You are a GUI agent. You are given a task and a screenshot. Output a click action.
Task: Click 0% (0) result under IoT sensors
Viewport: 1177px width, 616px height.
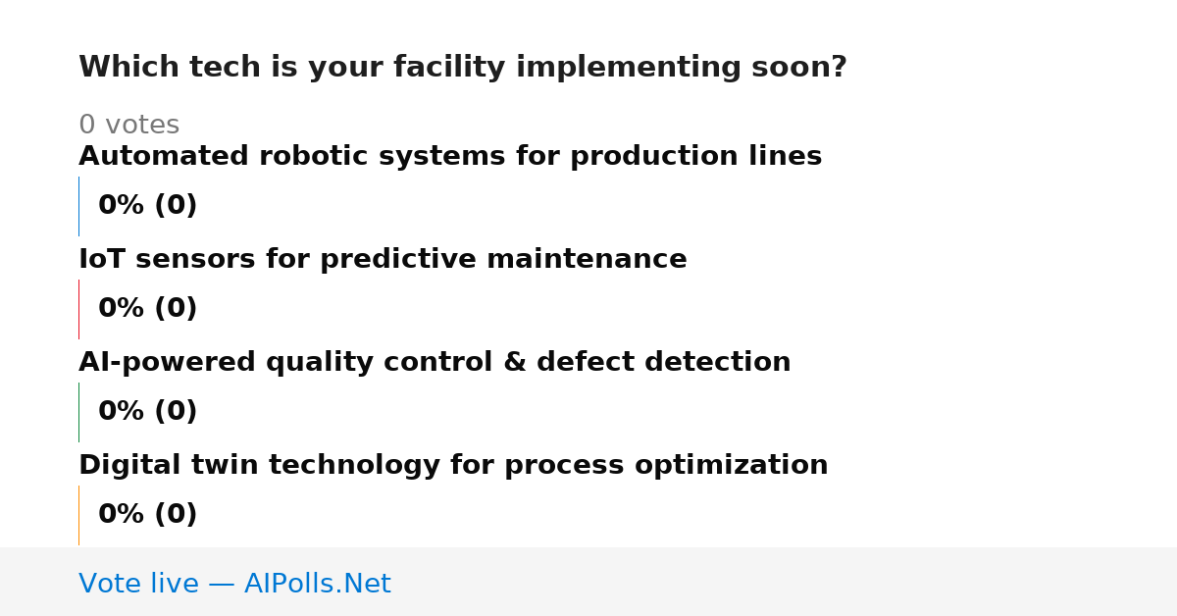[147, 309]
